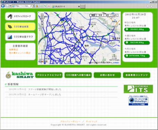Switch map to 地形 terrain view

click(107, 15)
